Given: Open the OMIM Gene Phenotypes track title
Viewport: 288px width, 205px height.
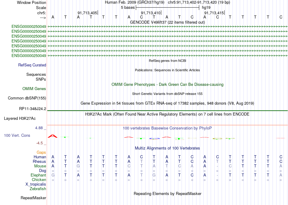Looking at the screenshot, I should (x=167, y=85).
